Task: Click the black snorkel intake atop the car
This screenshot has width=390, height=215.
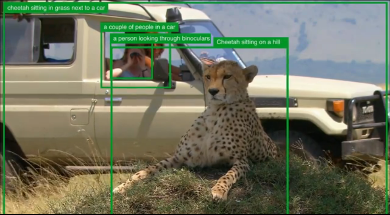Action: [x=174, y=15]
